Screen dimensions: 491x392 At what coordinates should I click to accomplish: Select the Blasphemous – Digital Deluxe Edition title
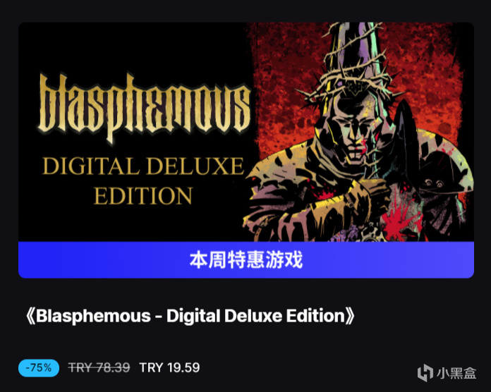[190, 316]
